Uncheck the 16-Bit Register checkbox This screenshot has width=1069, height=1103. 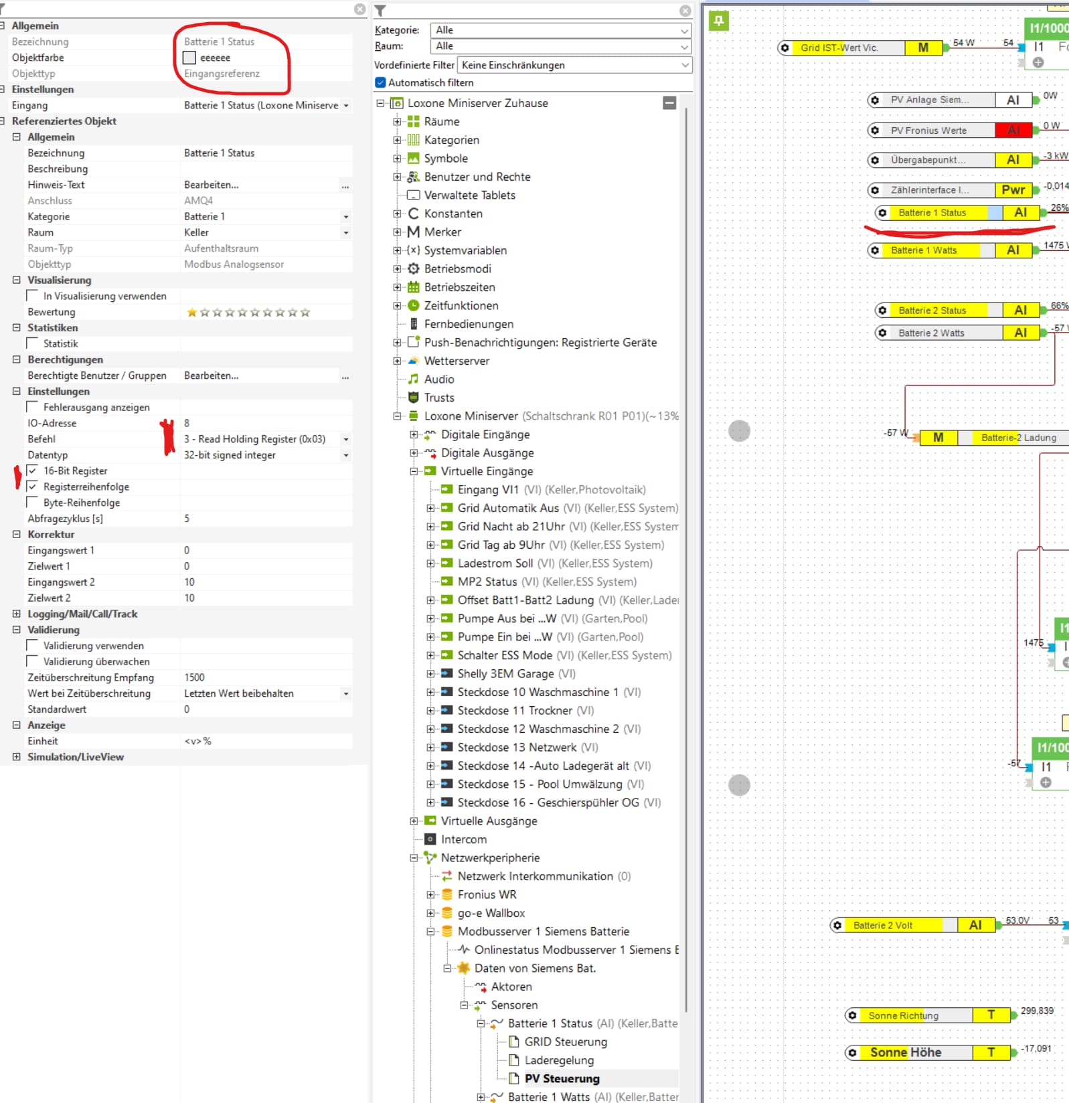pyautogui.click(x=32, y=471)
